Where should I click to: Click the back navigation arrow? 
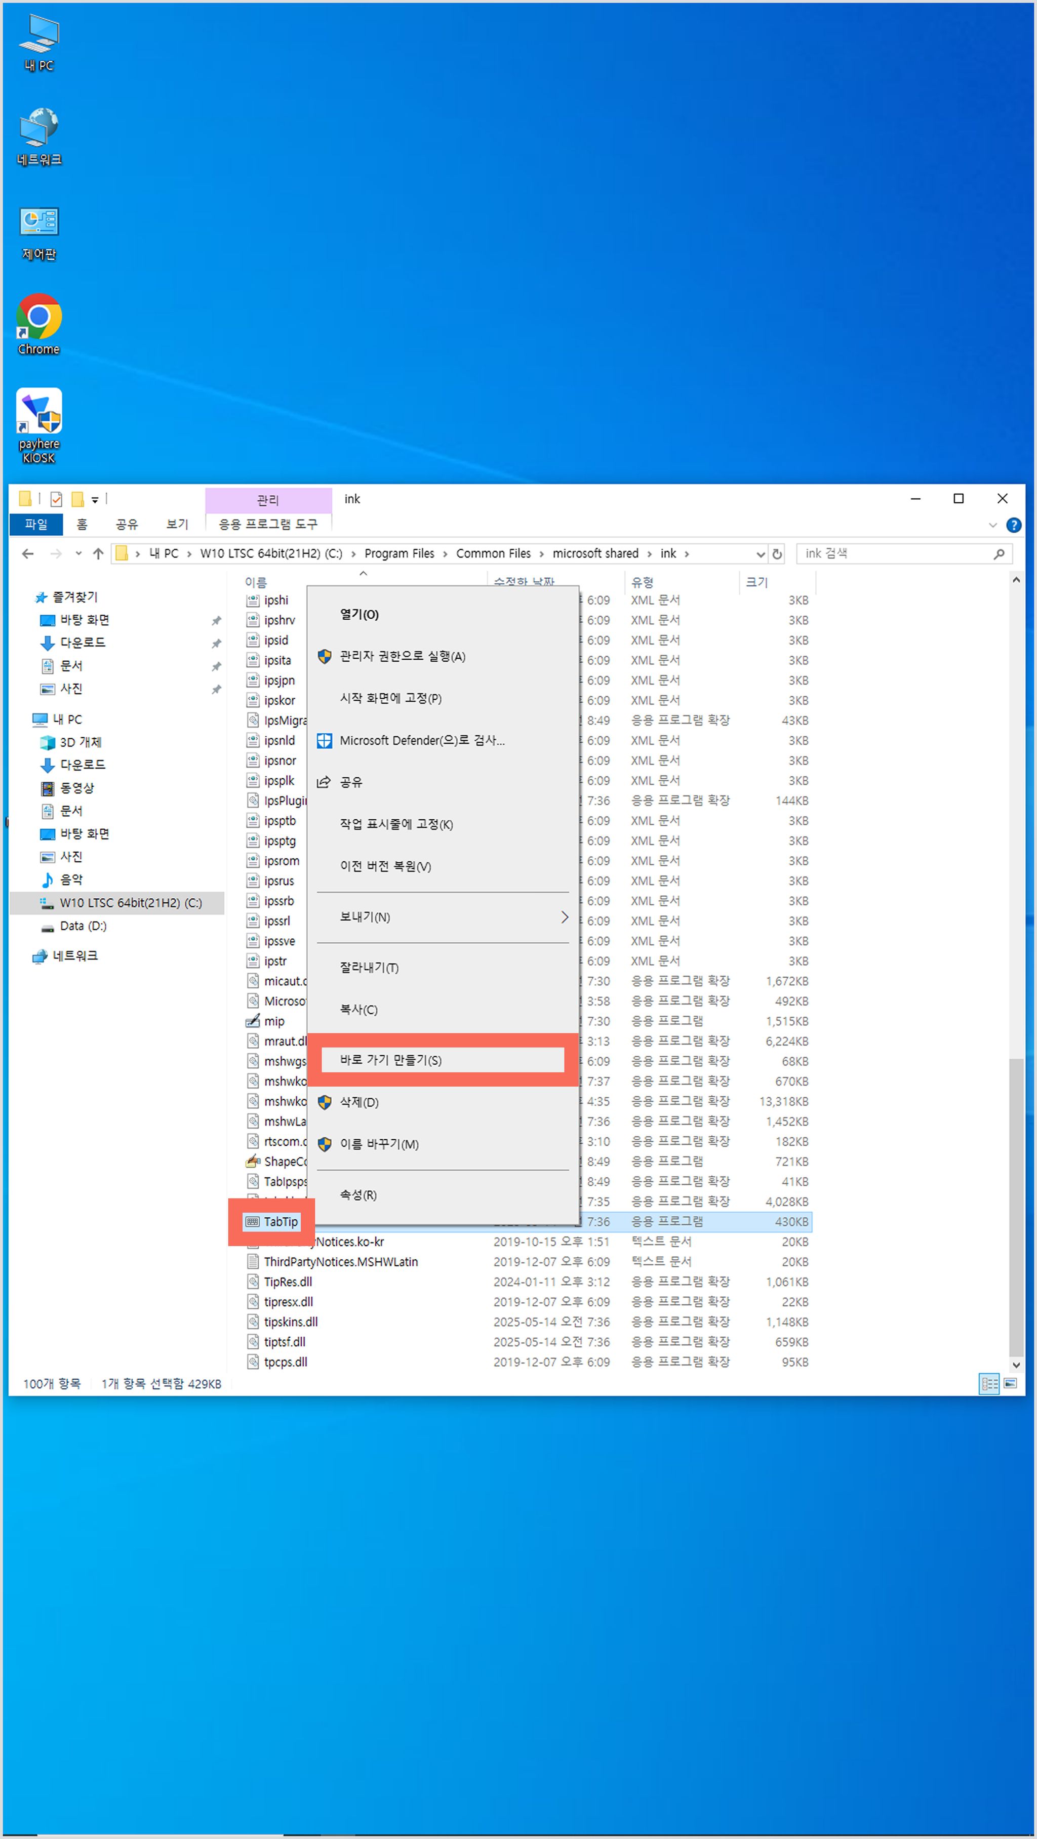click(28, 553)
